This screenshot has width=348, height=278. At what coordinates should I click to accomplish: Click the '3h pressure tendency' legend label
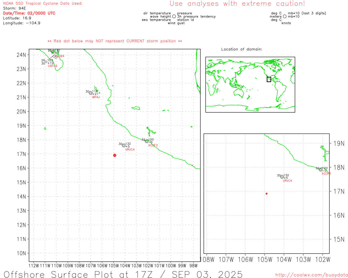pyautogui.click(x=197, y=17)
